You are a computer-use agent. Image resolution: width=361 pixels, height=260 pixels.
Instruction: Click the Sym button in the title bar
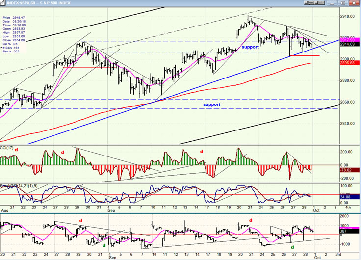pyautogui.click(x=309, y=3)
